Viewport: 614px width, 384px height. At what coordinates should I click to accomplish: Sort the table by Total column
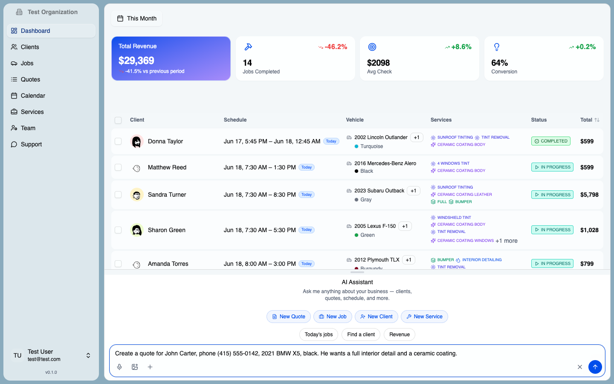(590, 120)
